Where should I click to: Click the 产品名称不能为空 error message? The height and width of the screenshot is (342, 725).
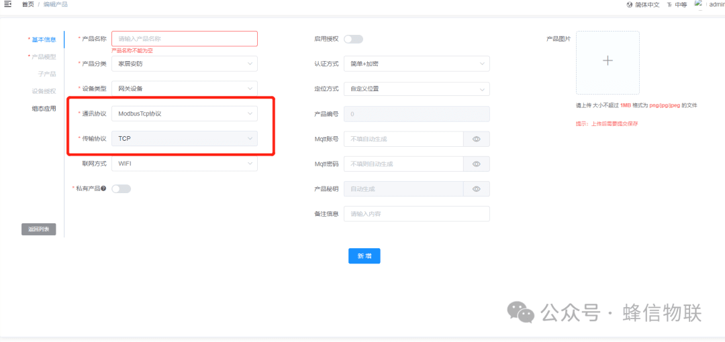pos(132,51)
